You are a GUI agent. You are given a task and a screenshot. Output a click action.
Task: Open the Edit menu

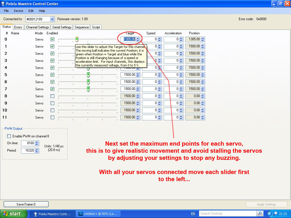point(31,11)
